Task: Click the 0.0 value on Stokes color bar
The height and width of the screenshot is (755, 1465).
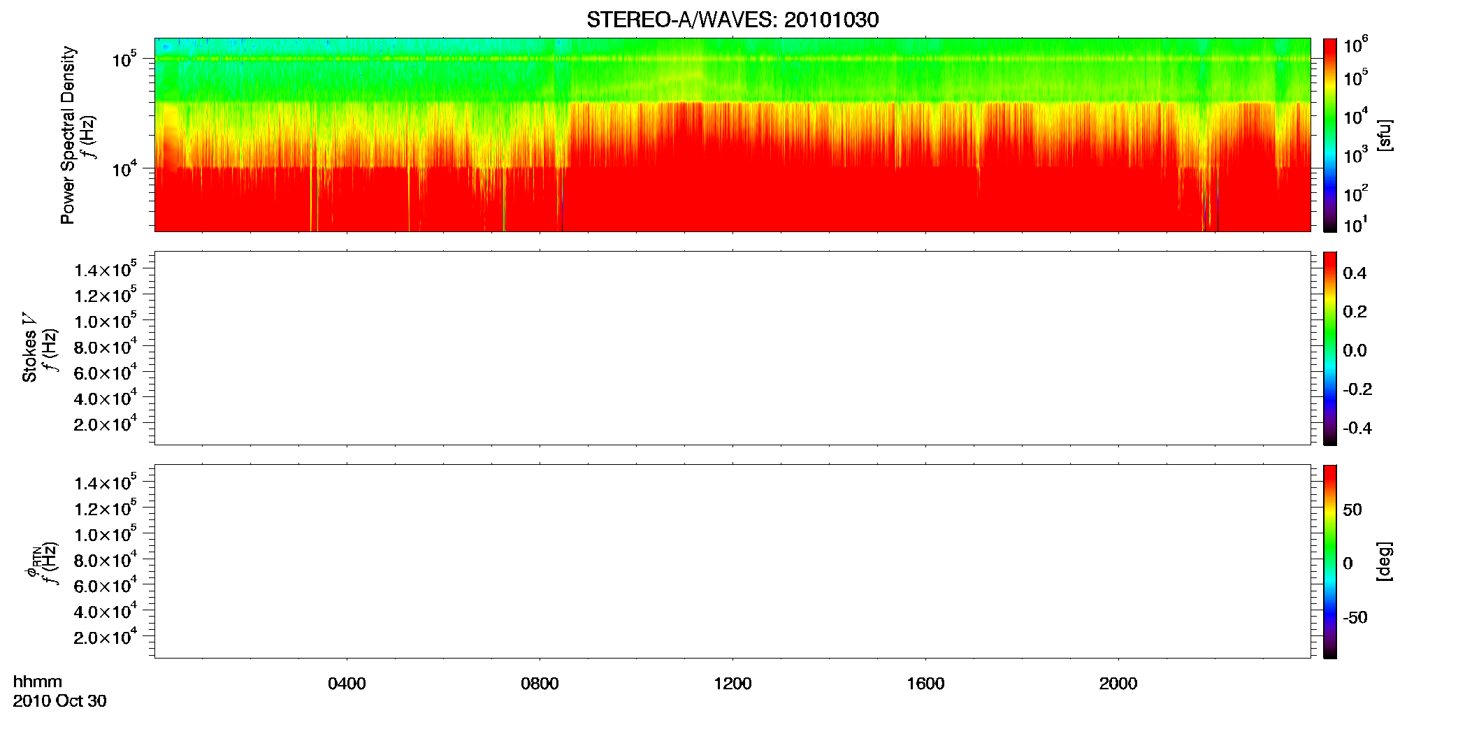Action: coord(1355,351)
